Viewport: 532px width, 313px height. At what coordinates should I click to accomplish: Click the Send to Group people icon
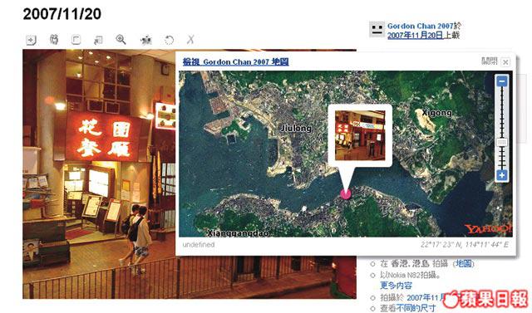54,40
